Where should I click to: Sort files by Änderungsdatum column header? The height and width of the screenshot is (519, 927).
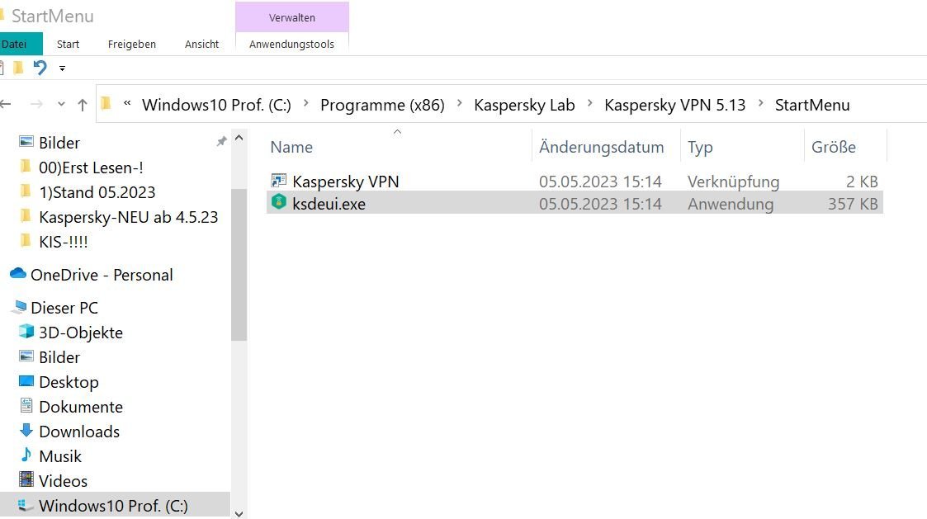click(x=601, y=148)
